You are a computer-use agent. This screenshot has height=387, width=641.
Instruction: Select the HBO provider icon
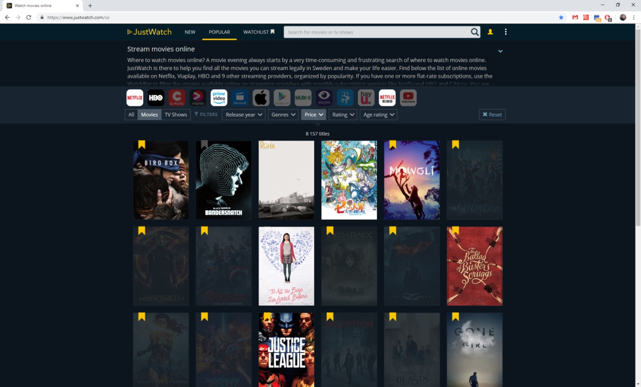156,98
